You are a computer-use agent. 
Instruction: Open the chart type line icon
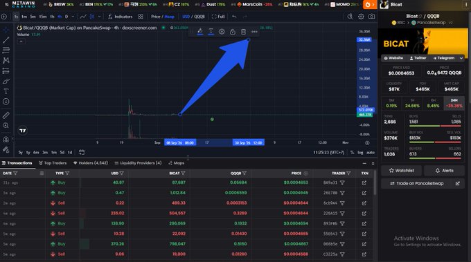coord(83,17)
